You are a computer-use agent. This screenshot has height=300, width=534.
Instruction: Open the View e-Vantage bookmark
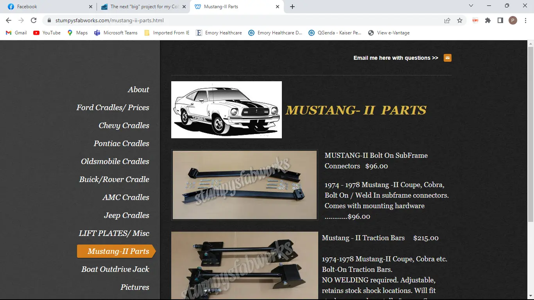pyautogui.click(x=389, y=33)
